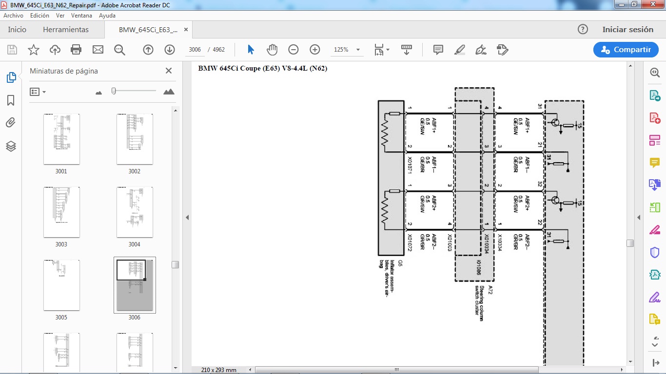Open the find text magnifier in the toolbar
666x374 pixels.
(119, 50)
